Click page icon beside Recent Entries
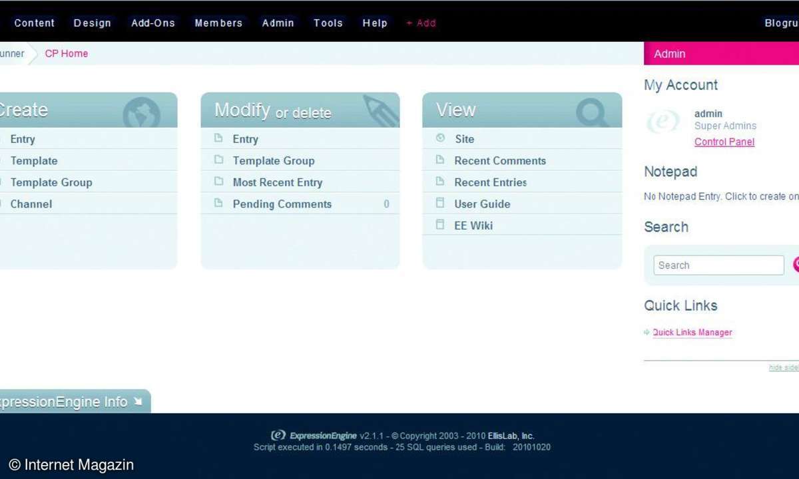 440,181
